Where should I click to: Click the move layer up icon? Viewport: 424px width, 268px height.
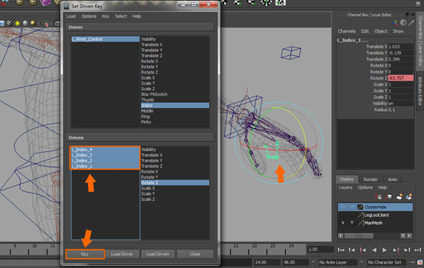click(x=379, y=197)
